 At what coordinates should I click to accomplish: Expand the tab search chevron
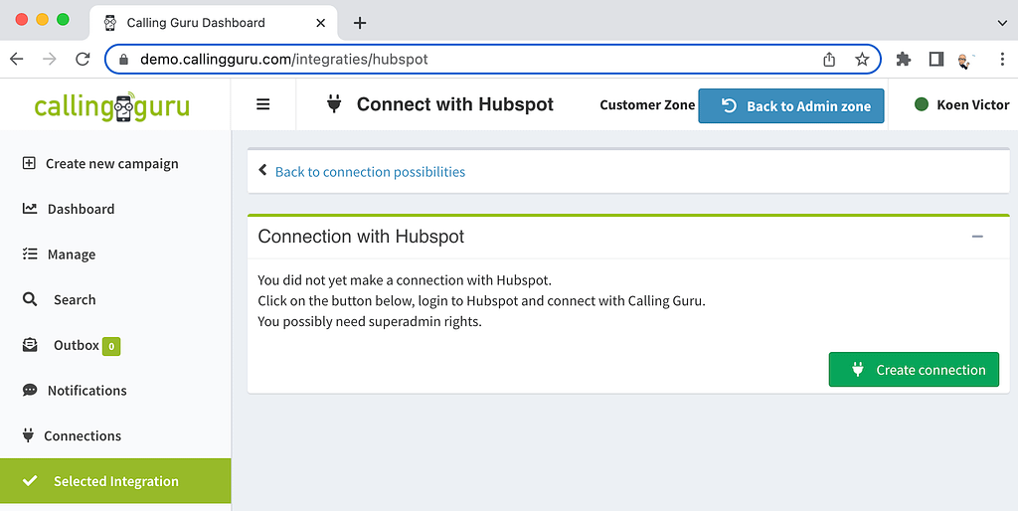[1002, 23]
